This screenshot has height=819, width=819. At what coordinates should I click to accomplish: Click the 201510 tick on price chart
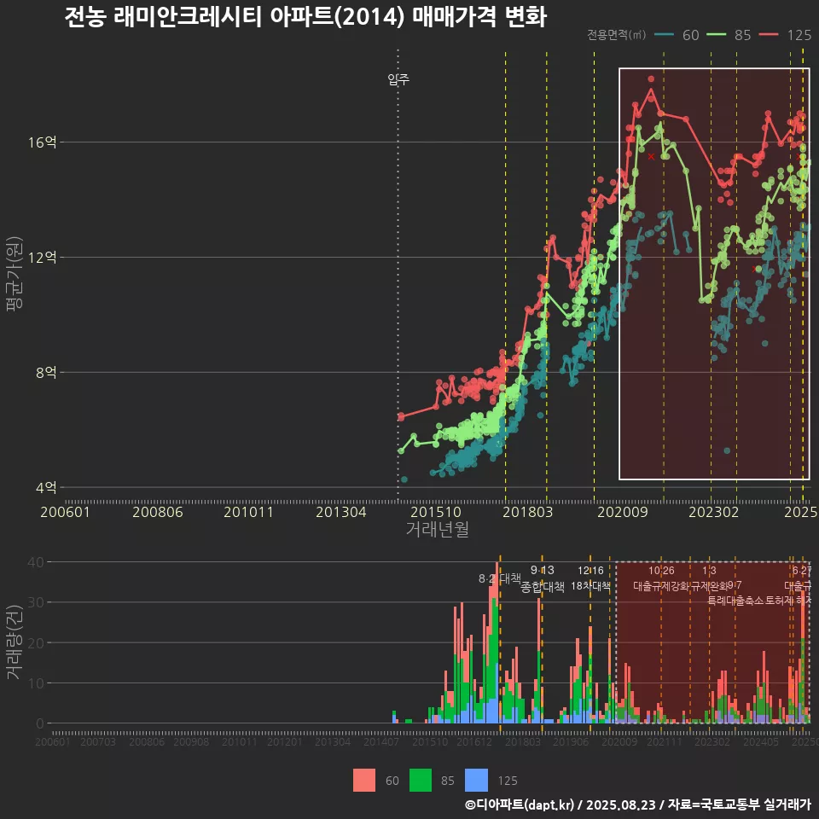436,512
